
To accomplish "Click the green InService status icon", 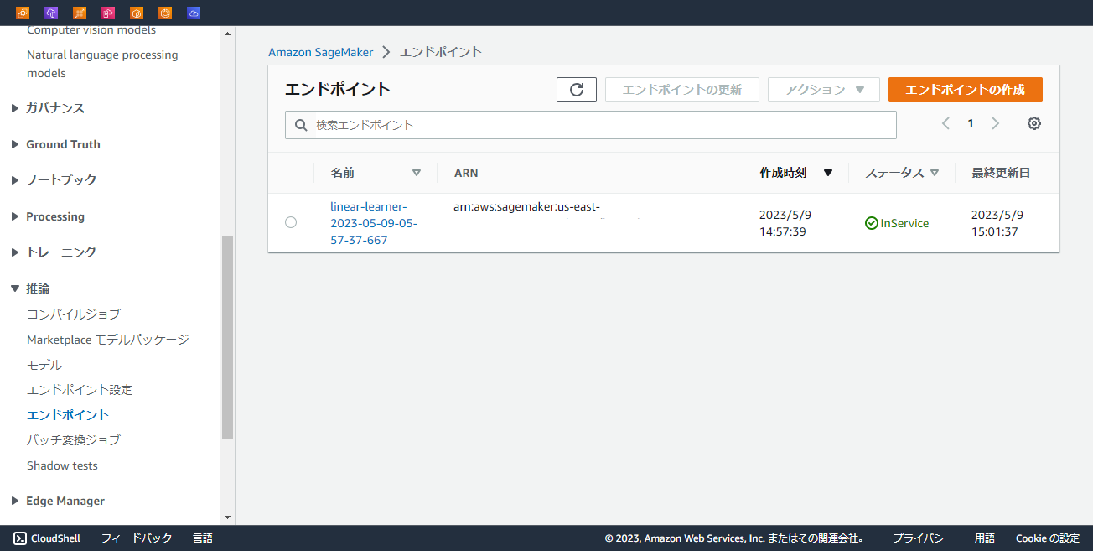I will click(x=873, y=222).
